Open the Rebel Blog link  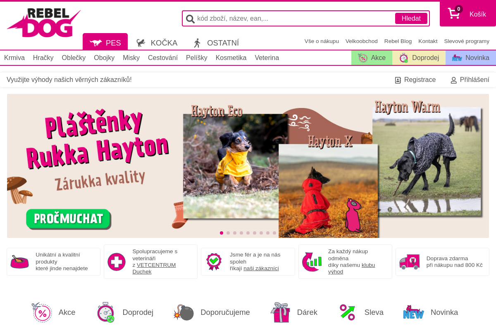[x=398, y=41]
